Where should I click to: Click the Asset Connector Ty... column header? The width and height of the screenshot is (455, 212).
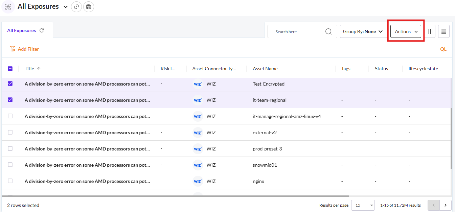(x=214, y=69)
